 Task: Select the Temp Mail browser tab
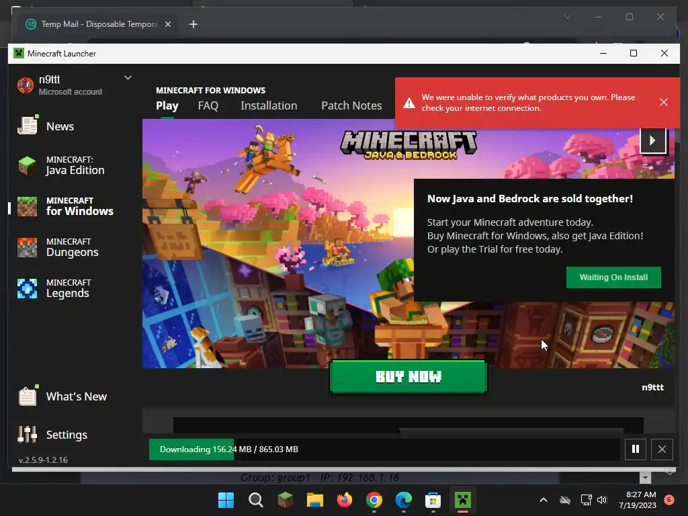tap(99, 24)
